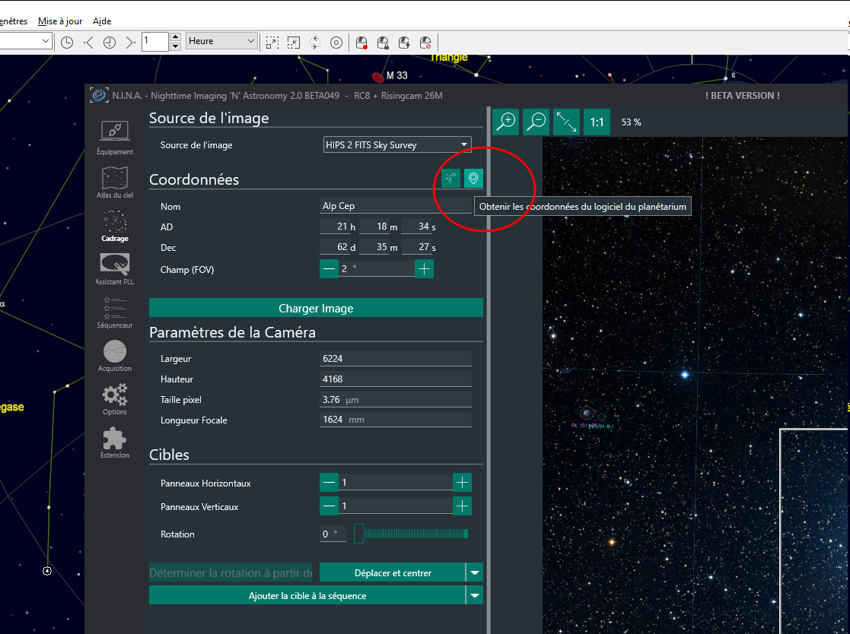Open the Extension puzzle icon

(114, 442)
